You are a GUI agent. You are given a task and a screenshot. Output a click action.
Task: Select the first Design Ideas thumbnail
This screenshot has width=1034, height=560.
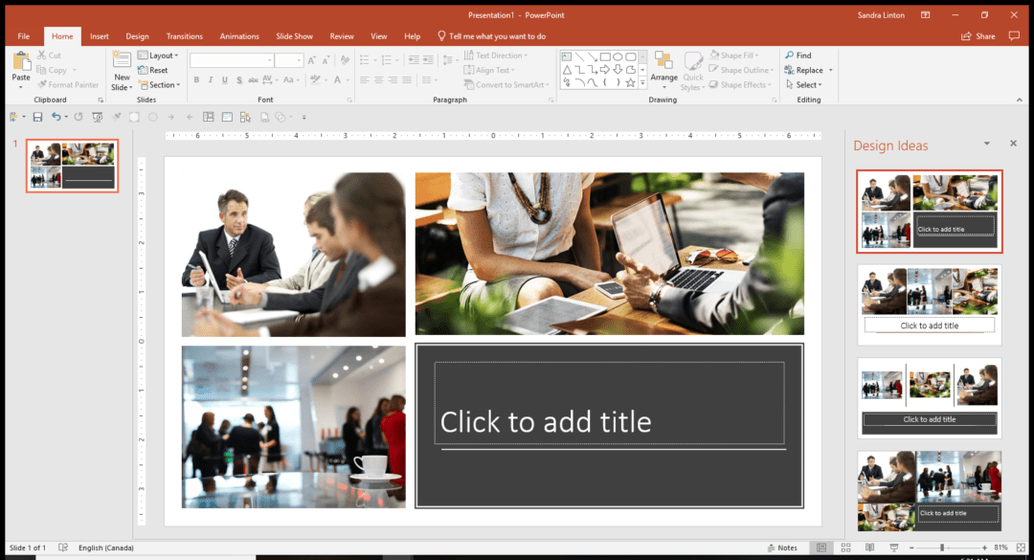[929, 211]
